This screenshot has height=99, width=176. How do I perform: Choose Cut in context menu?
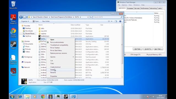(x=61, y=61)
